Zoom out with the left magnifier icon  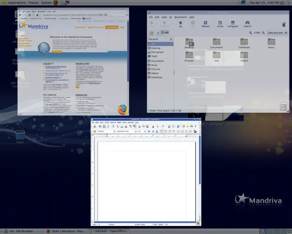(251, 33)
